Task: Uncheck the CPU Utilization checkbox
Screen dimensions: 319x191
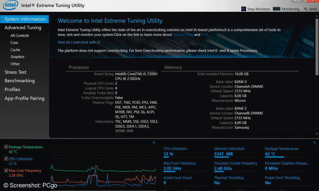Action: click(6, 159)
